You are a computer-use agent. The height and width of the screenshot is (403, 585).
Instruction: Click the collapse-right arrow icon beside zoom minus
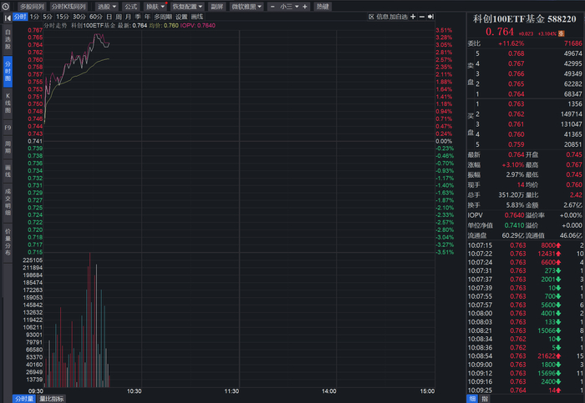[x=431, y=17]
